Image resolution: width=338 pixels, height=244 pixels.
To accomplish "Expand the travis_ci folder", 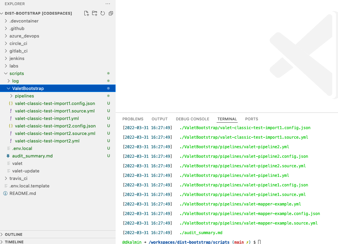I will coord(6,178).
